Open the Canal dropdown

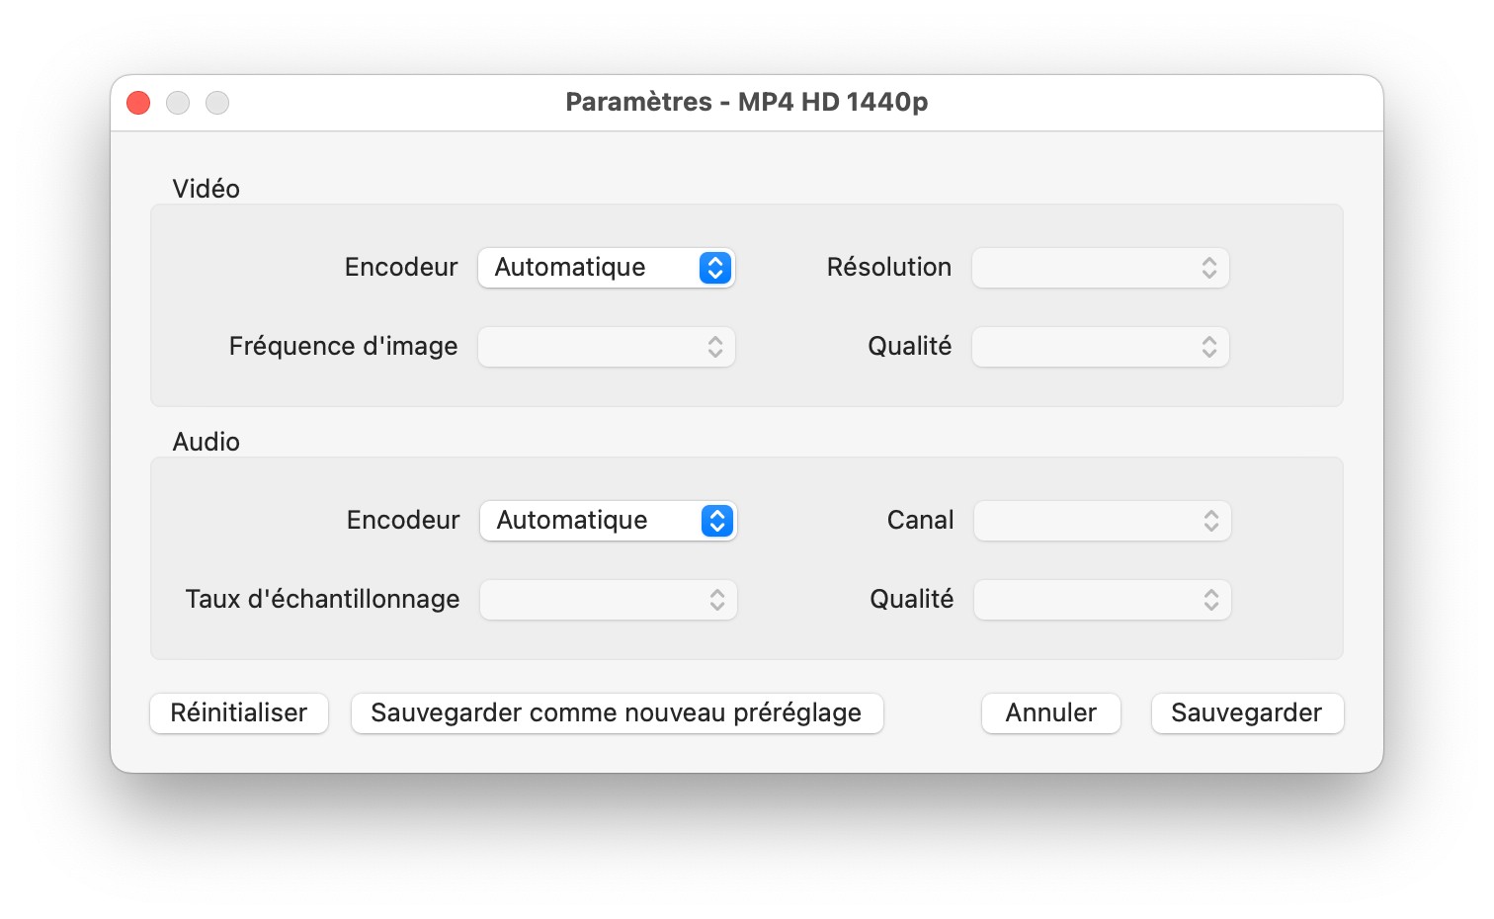point(1102,521)
